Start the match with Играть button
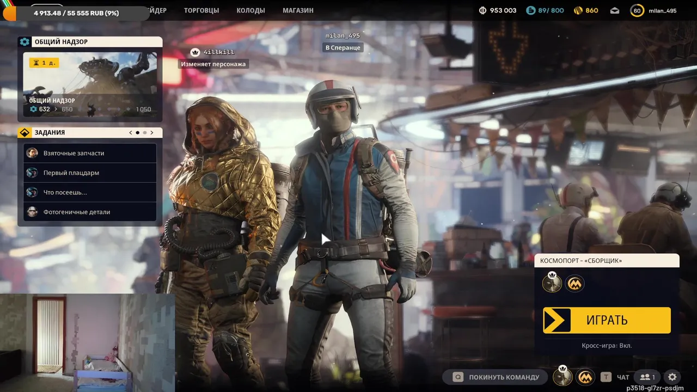 pyautogui.click(x=607, y=320)
